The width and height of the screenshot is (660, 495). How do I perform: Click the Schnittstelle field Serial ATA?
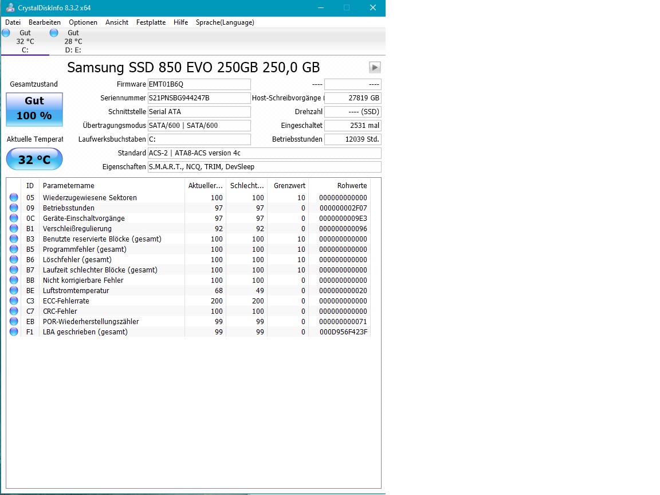pyautogui.click(x=199, y=112)
